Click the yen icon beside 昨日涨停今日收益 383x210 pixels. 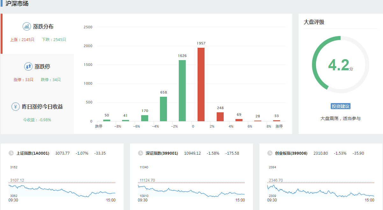[x=16, y=107]
